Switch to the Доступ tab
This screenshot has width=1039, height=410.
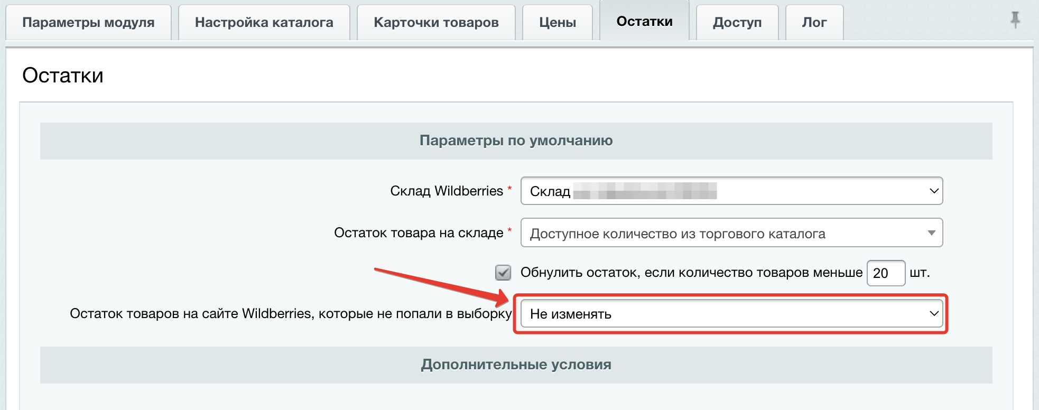click(x=737, y=22)
